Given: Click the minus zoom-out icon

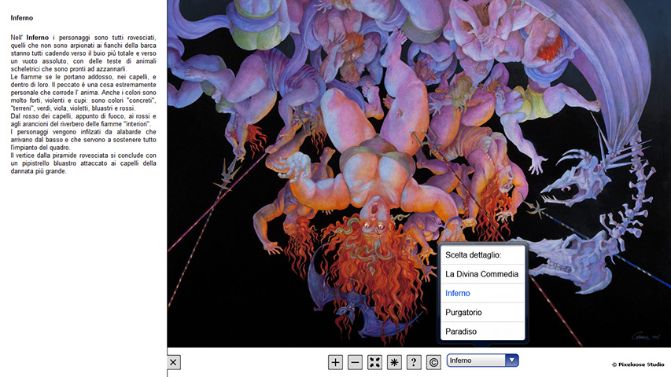Looking at the screenshot, I should (x=355, y=362).
